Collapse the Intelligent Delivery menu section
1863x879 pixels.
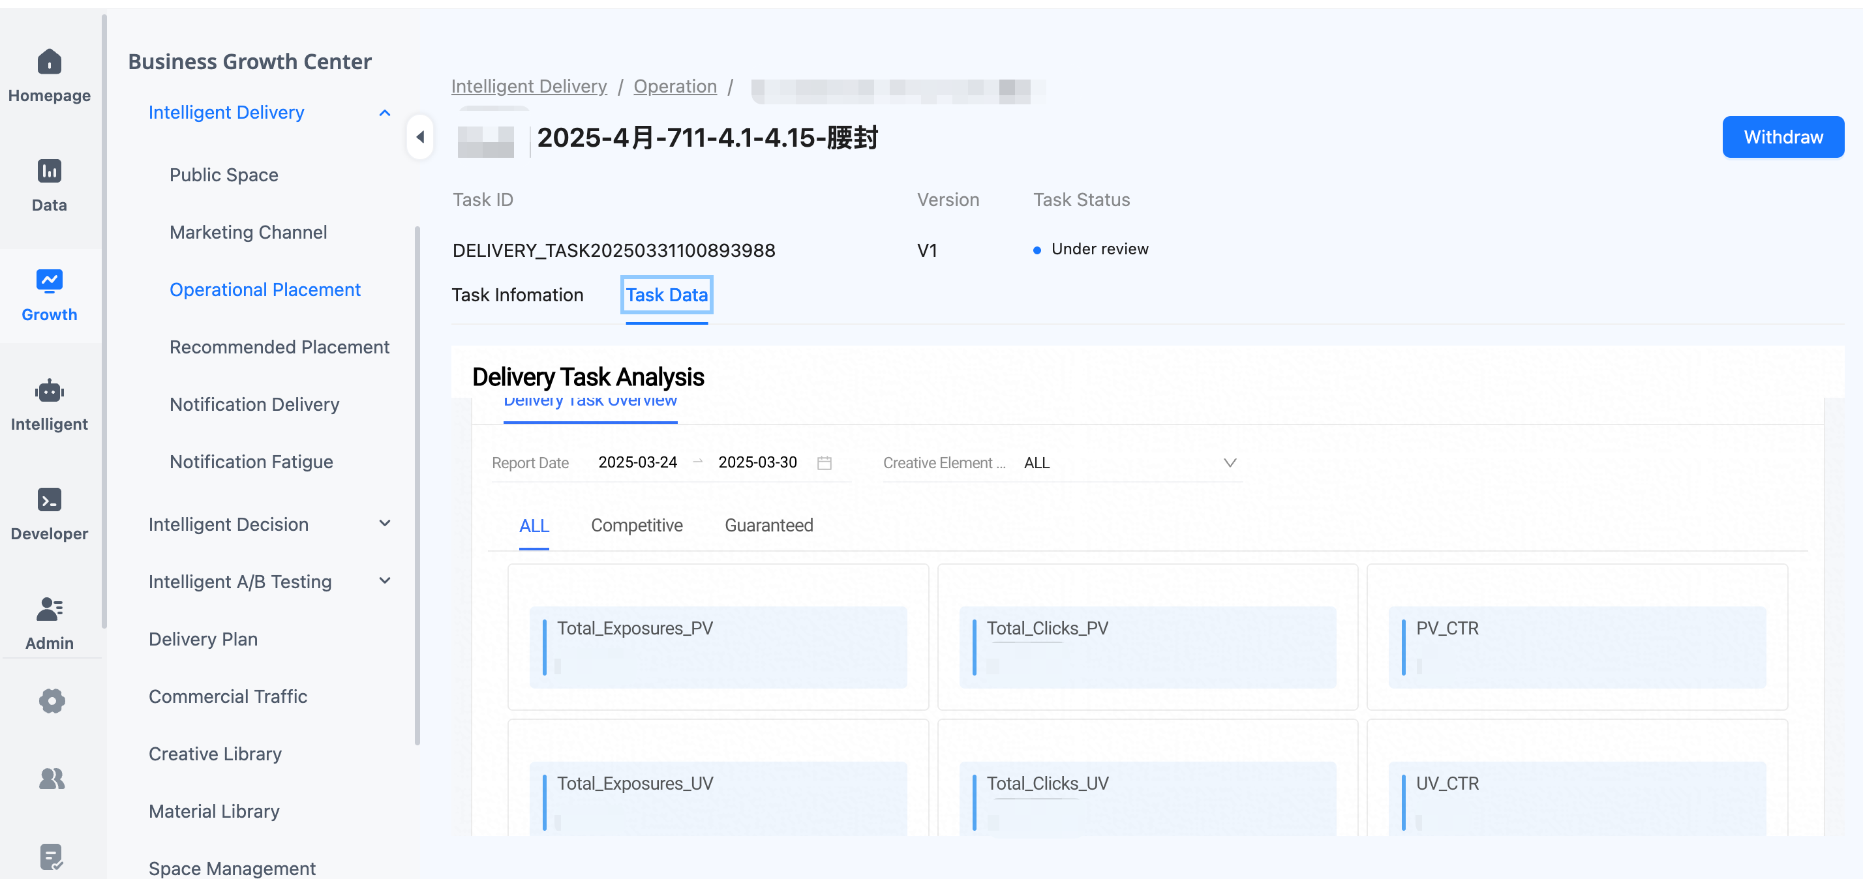(385, 113)
